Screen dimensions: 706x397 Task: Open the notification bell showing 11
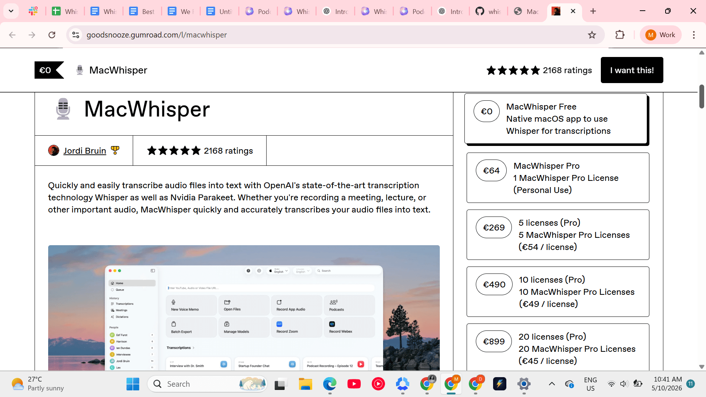691,384
